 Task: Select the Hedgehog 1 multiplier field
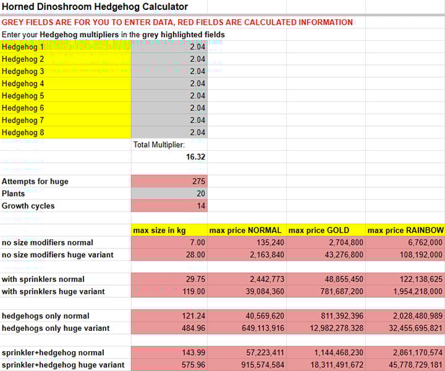169,46
